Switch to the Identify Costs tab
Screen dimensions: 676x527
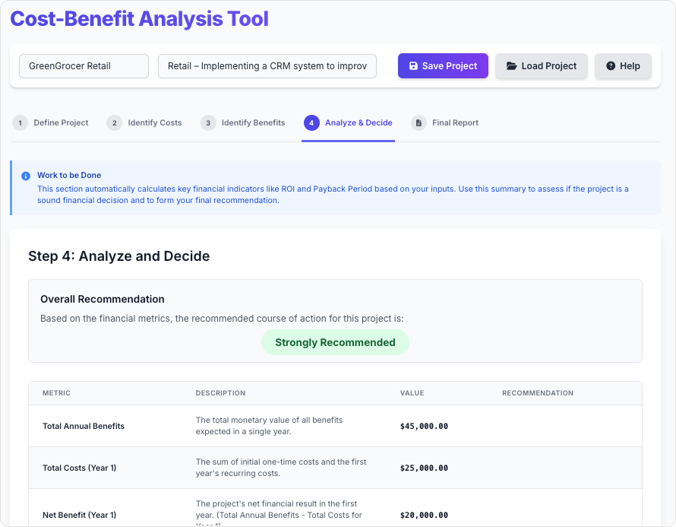pyautogui.click(x=144, y=123)
